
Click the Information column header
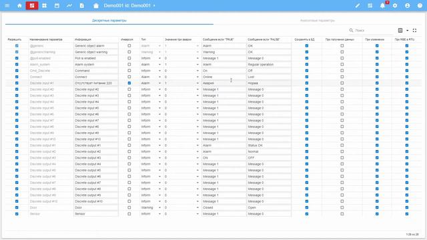pos(83,39)
